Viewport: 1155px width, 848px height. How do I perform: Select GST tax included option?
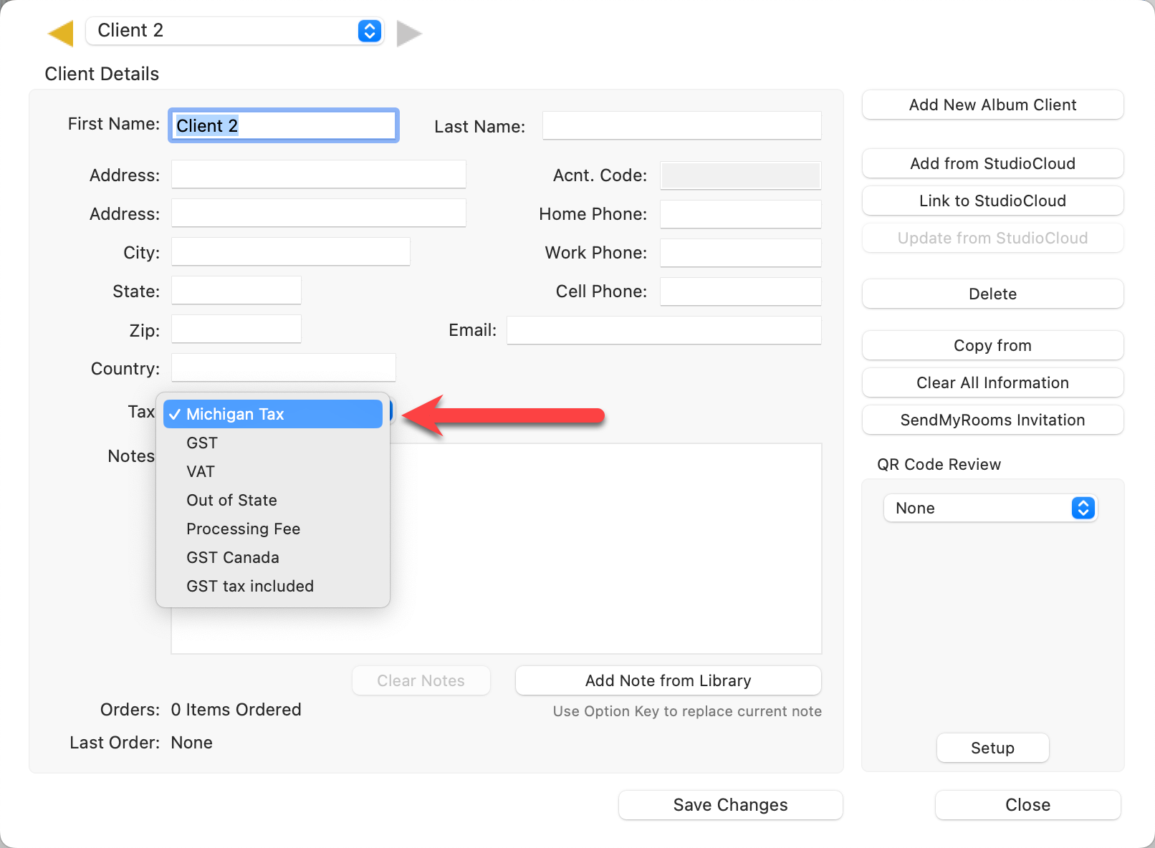click(x=250, y=586)
